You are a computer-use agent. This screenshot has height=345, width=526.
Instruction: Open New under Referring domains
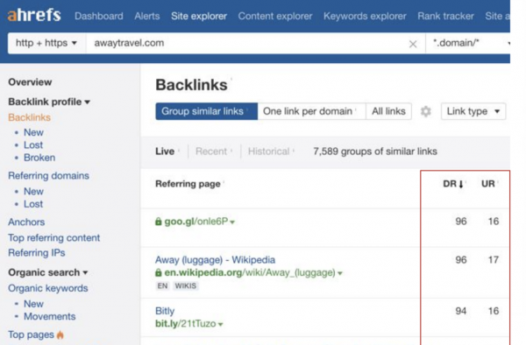click(33, 191)
